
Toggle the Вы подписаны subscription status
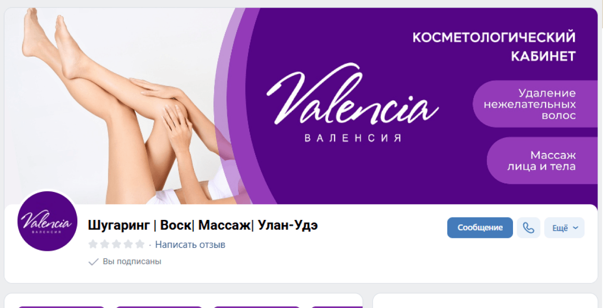(x=125, y=262)
